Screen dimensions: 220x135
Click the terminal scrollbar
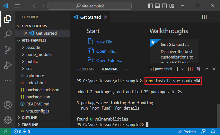coord(218,116)
